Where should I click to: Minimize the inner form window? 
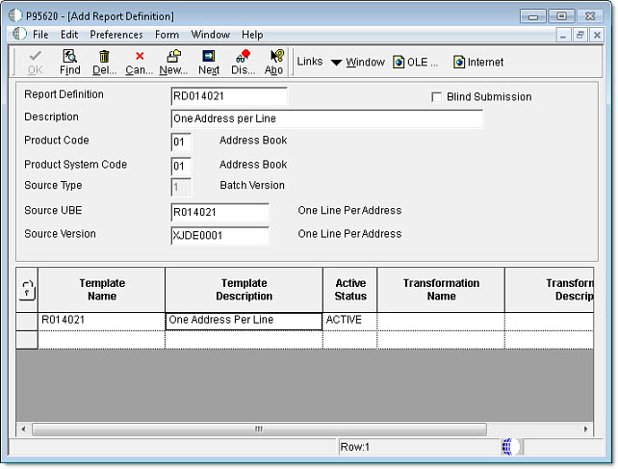563,35
